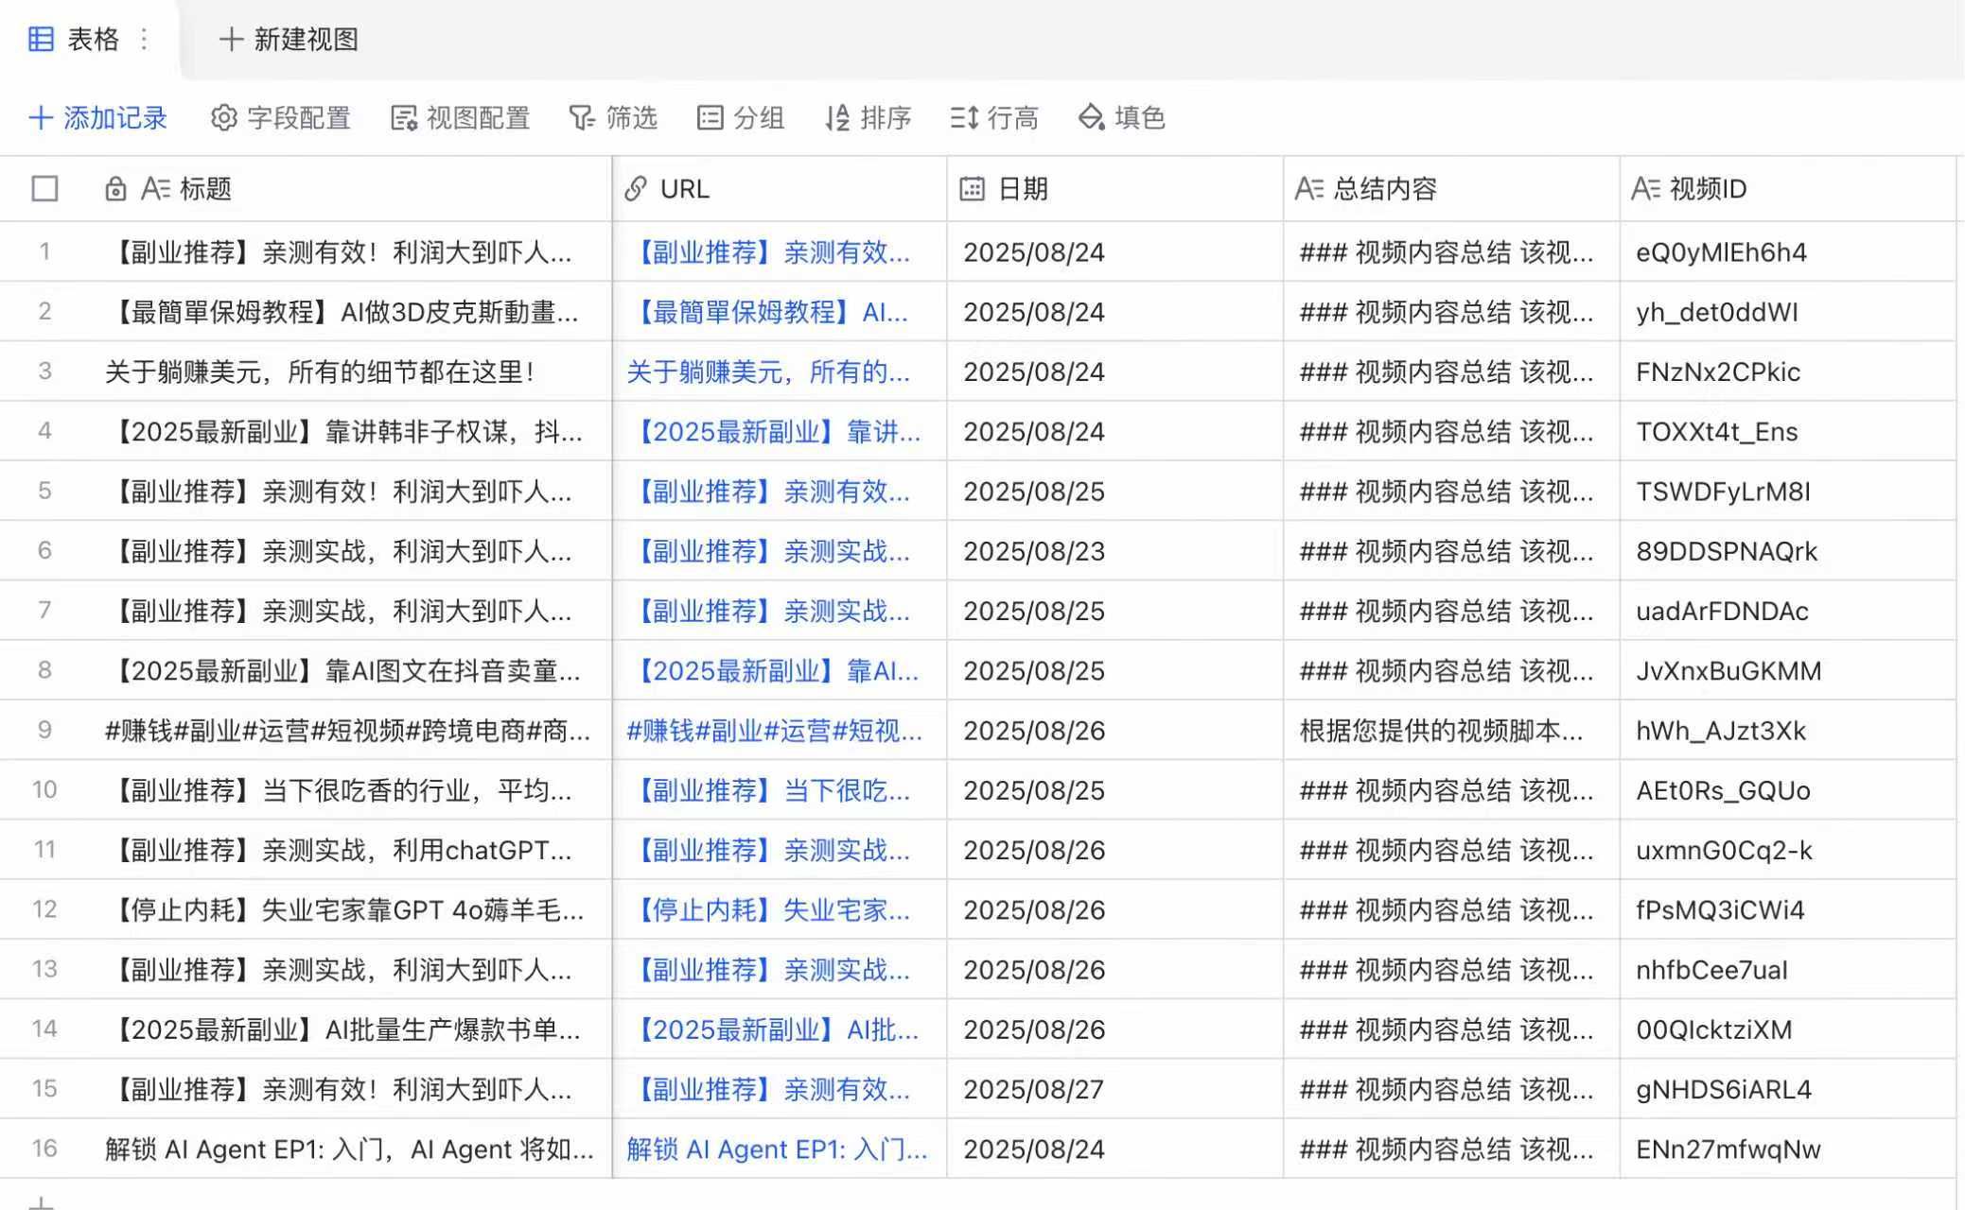This screenshot has width=1965, height=1210.
Task: Click lock icon in 标题 column header
Action: [115, 189]
